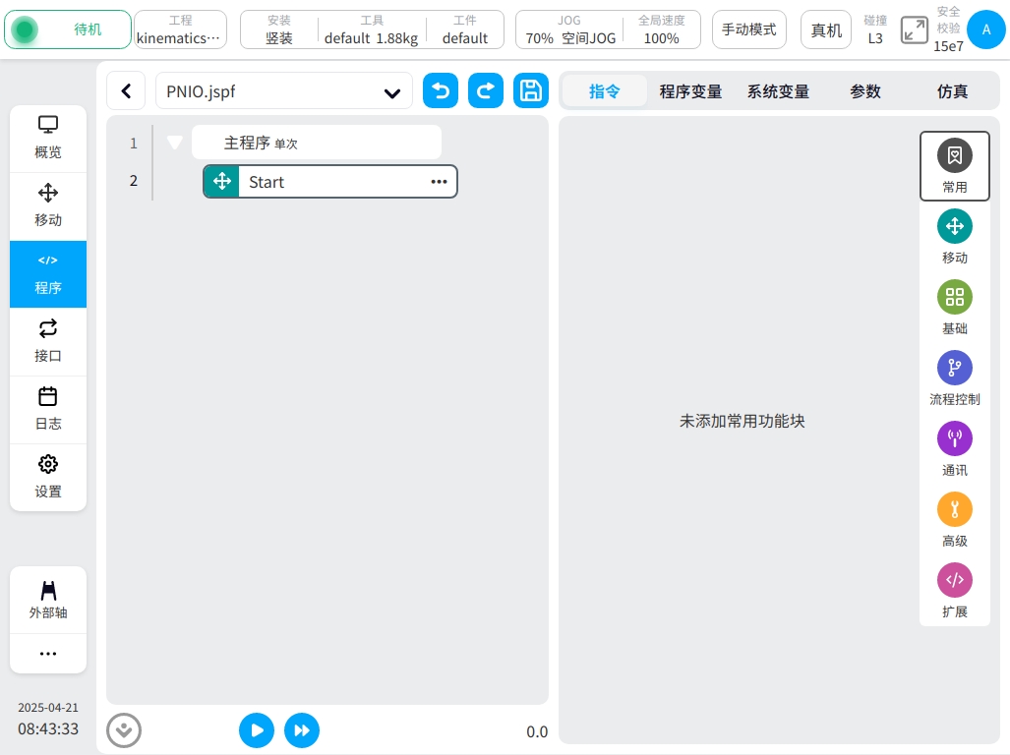This screenshot has width=1010, height=755.
Task: Click the 待机 status indicator
Action: click(x=68, y=29)
